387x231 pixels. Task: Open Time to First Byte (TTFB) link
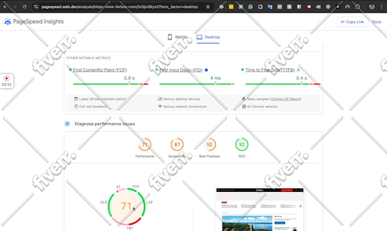270,70
